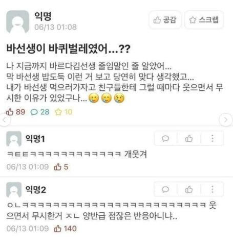Open more options menu on 익명1's comment

coord(212,138)
